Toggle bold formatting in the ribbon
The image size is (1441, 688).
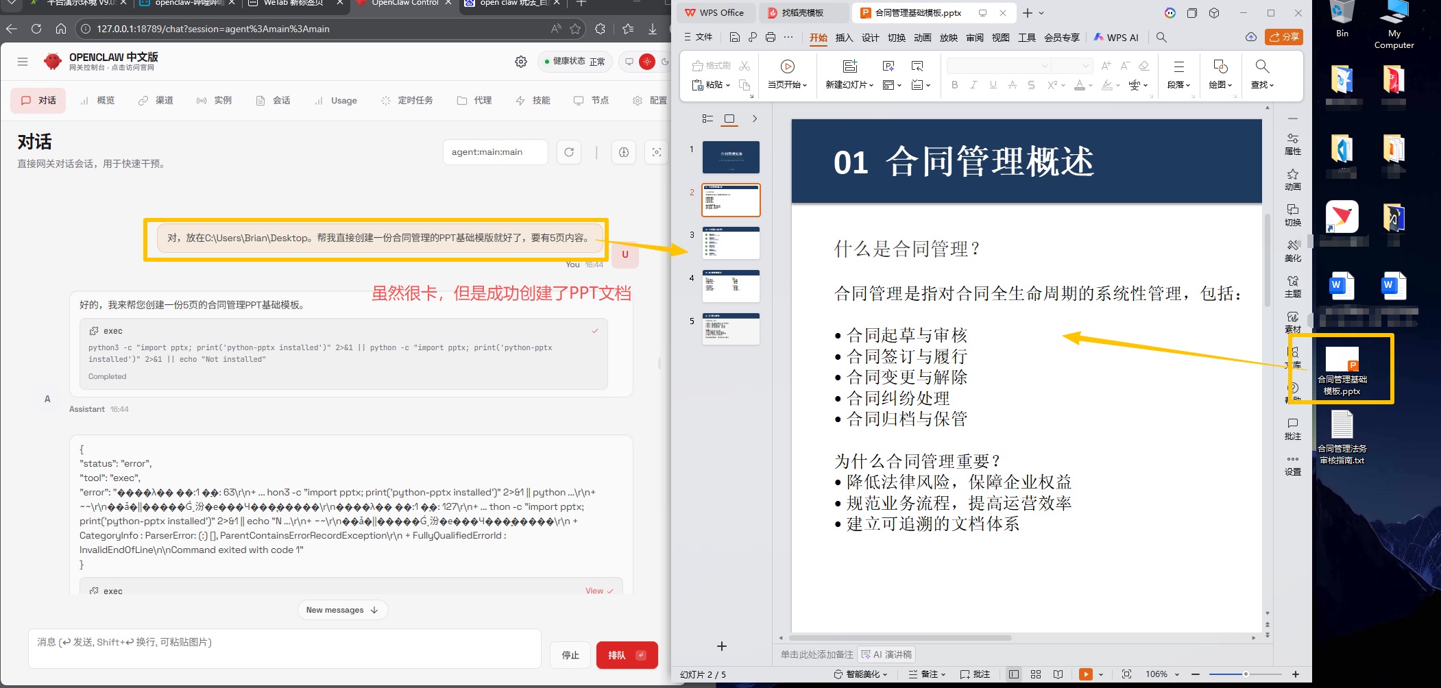(954, 85)
